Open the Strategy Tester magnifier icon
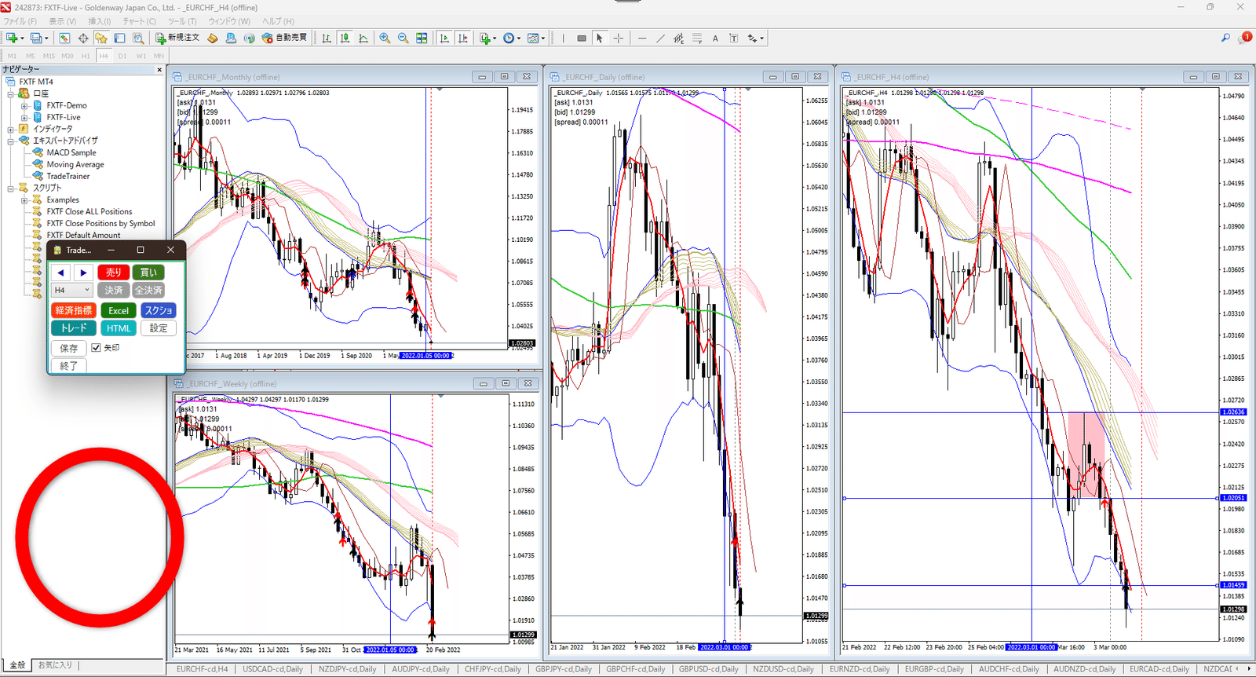 pyautogui.click(x=138, y=38)
